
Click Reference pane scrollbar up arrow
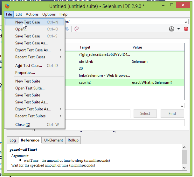184,147
